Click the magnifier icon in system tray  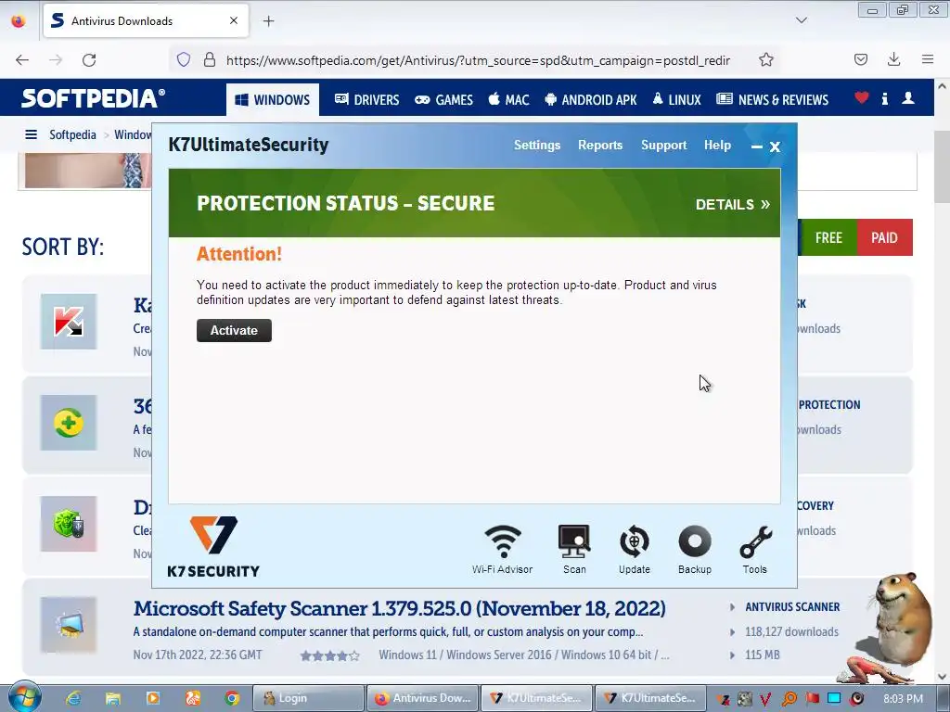(x=789, y=699)
